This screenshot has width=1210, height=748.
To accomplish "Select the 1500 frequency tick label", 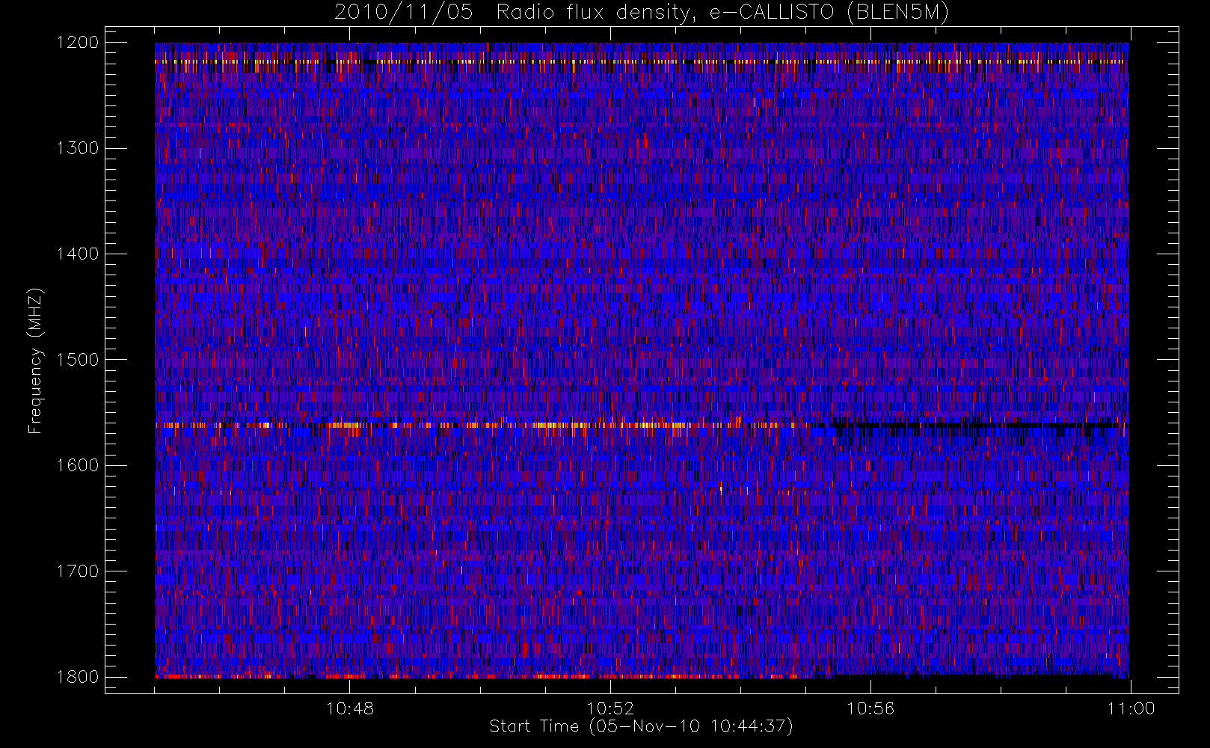I will (78, 360).
